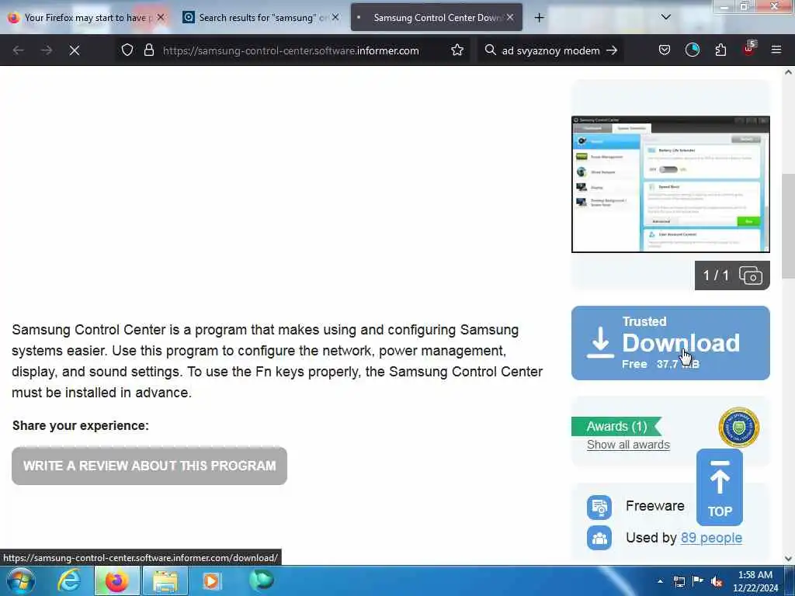Viewport: 795px width, 596px height.
Task: Open the 89 people link
Action: 711,538
